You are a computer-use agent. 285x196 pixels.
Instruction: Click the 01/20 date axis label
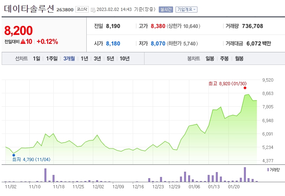click(234, 187)
